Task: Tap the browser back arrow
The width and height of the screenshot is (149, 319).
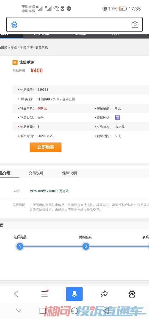Action: tap(16, 294)
